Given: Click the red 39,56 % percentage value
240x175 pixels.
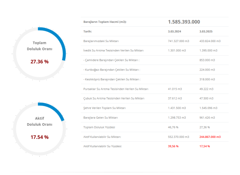Looking at the screenshot, I should (x=173, y=146).
